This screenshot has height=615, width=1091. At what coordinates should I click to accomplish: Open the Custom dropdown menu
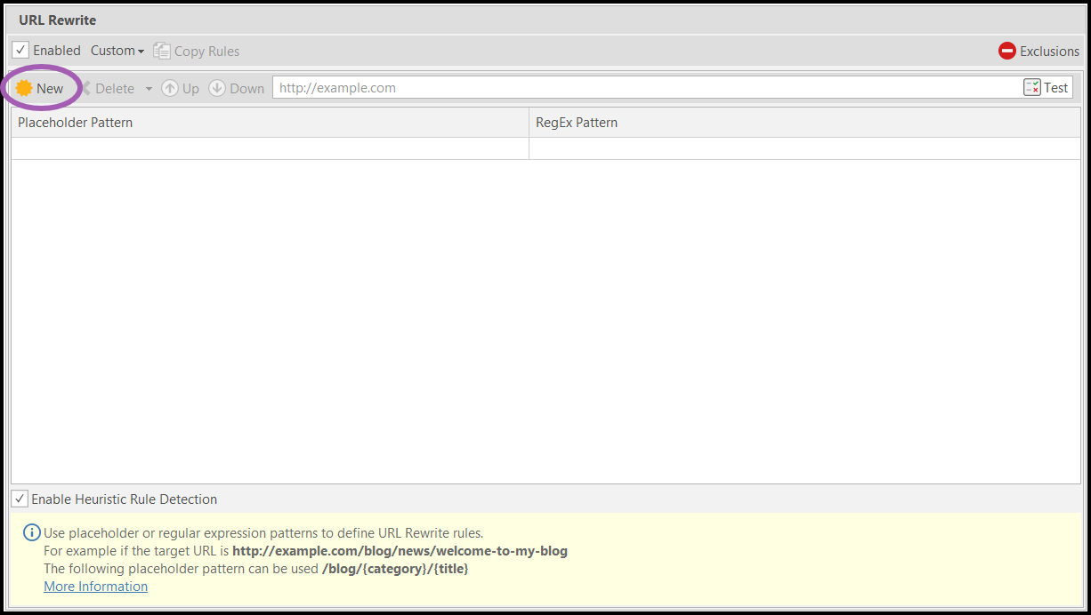pyautogui.click(x=117, y=51)
